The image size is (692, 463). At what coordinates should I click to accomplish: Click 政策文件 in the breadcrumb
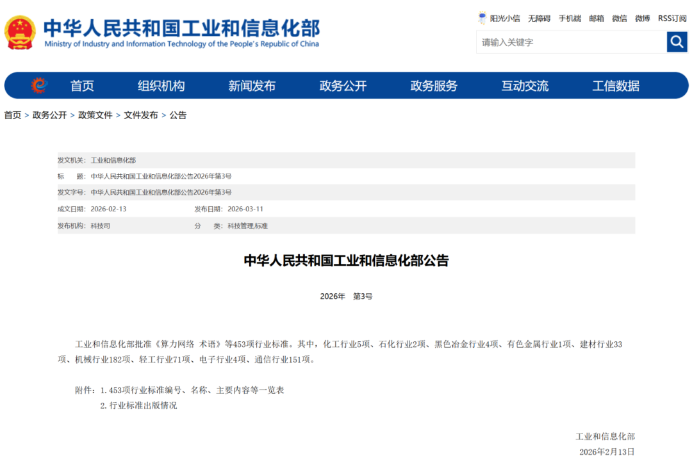[x=95, y=115]
